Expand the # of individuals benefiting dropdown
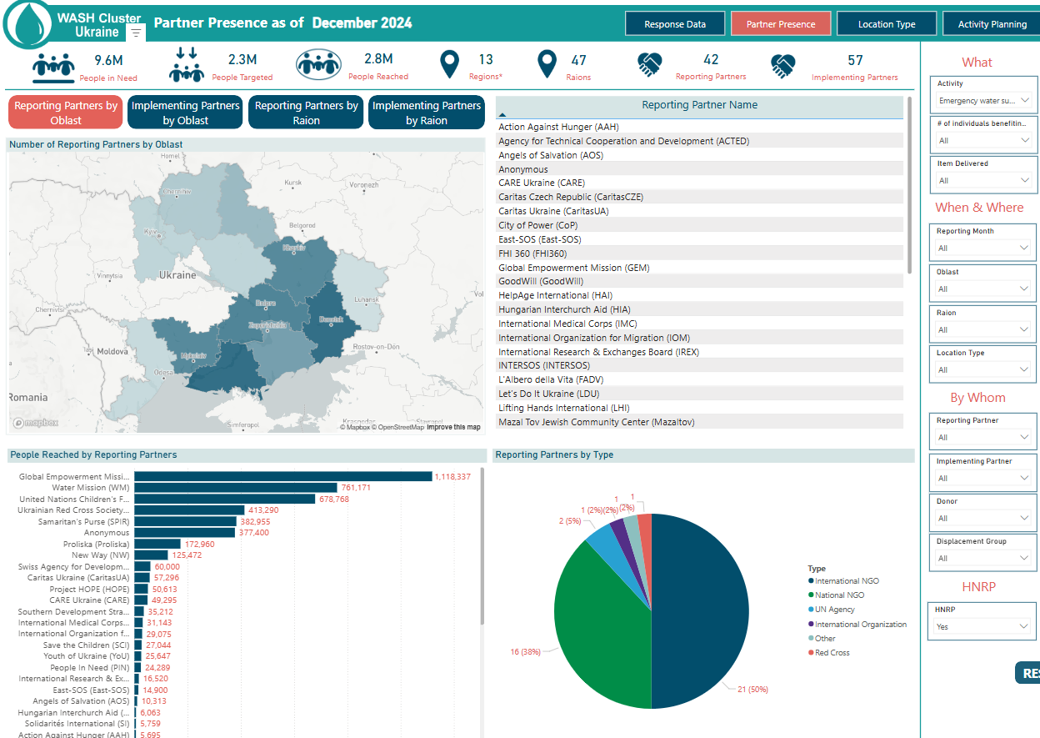1040x738 pixels. click(983, 140)
